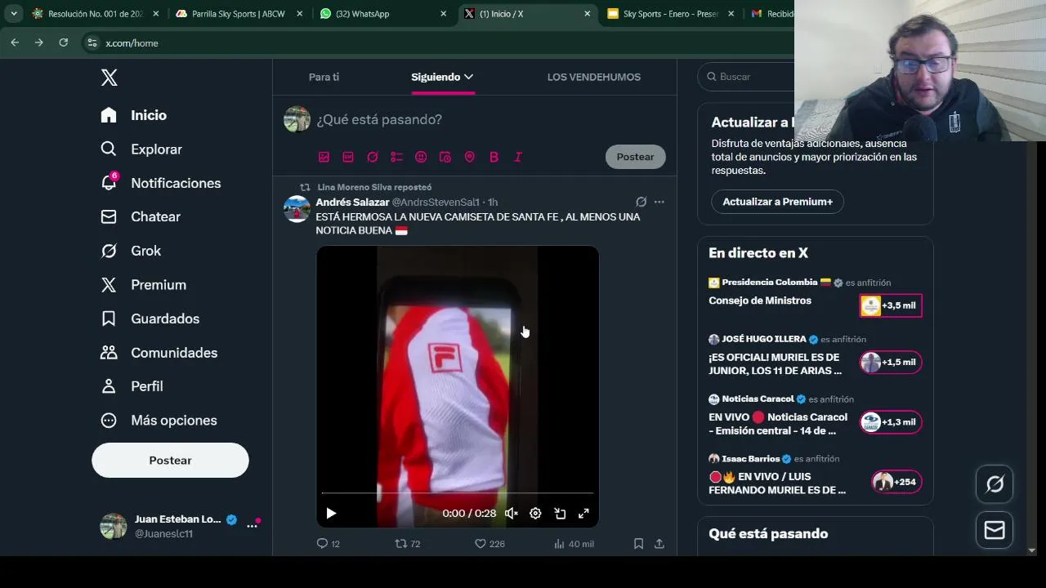Click the Buscar search field
This screenshot has height=588, width=1046.
point(744,76)
